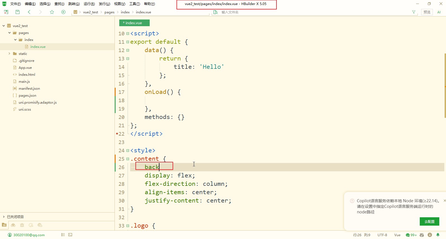Open the terminal icon in status bar
The width and height of the screenshot is (446, 239).
coord(70,235)
